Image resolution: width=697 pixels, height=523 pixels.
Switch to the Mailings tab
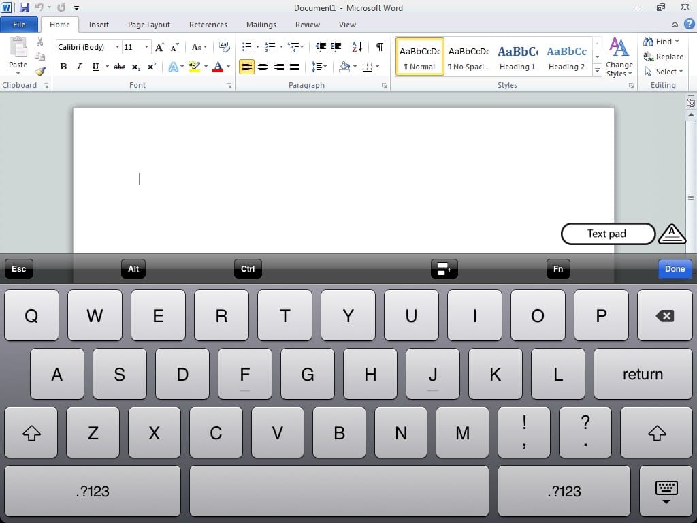[x=261, y=25]
